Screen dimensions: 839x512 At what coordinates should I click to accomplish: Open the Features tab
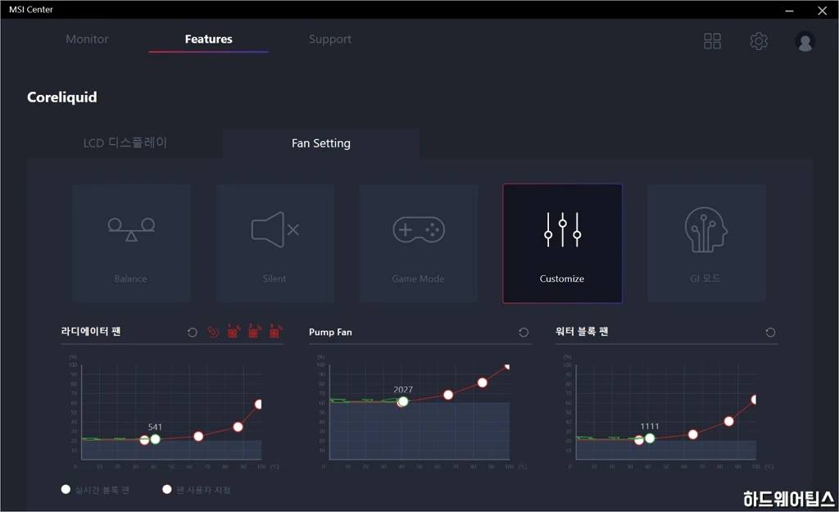click(209, 39)
